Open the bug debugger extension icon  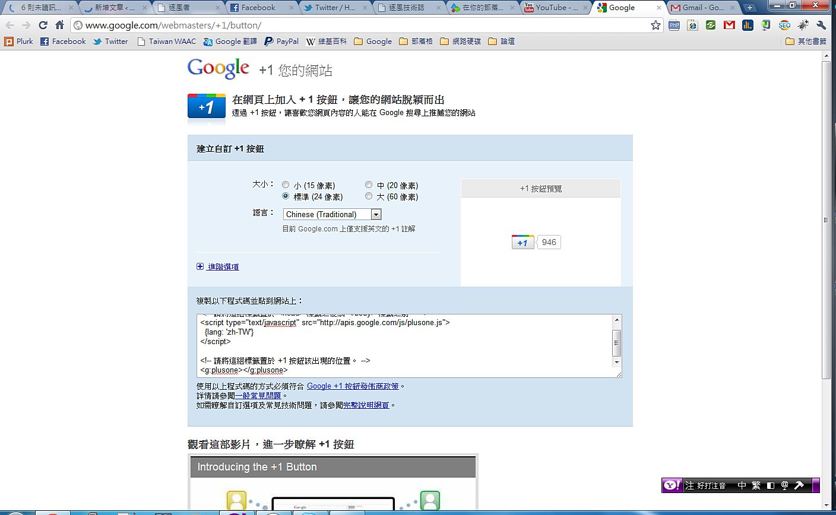point(803,25)
